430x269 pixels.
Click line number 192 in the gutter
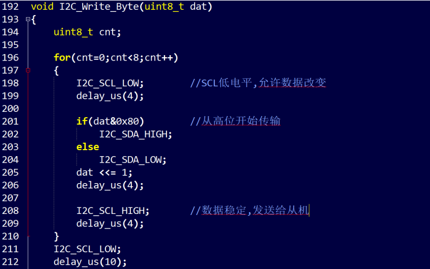point(11,6)
